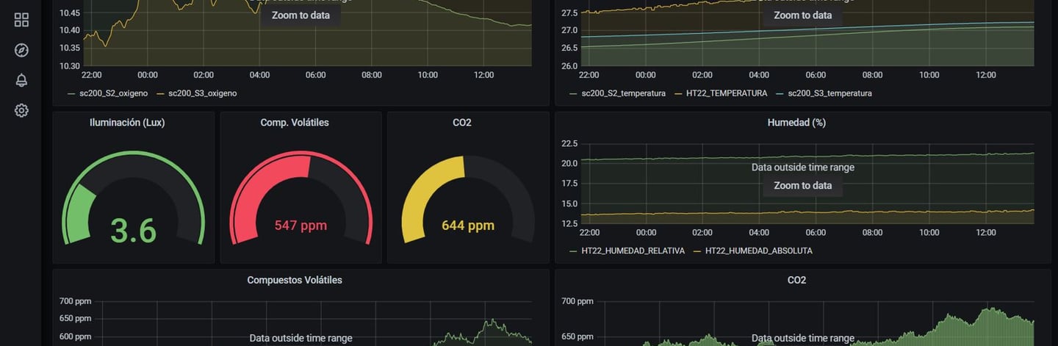Open the Configuration gear icon

coord(21,110)
